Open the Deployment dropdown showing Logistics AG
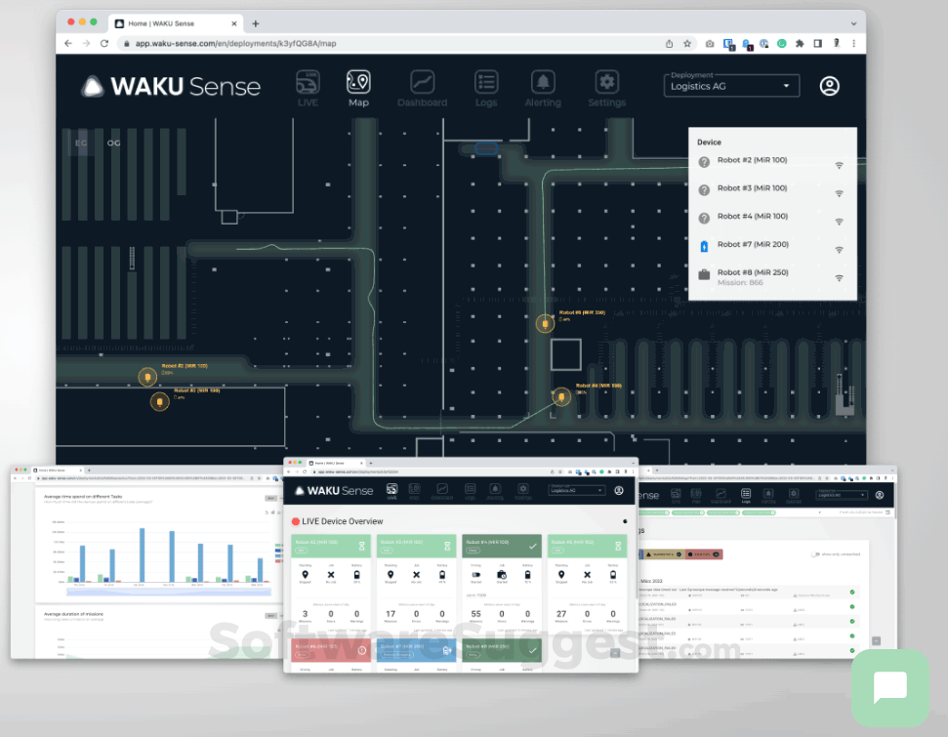The width and height of the screenshot is (948, 737). click(730, 85)
